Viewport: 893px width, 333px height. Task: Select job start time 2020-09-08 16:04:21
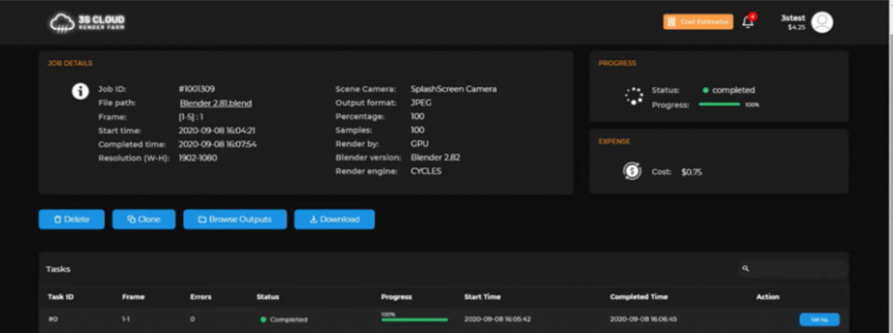217,131
